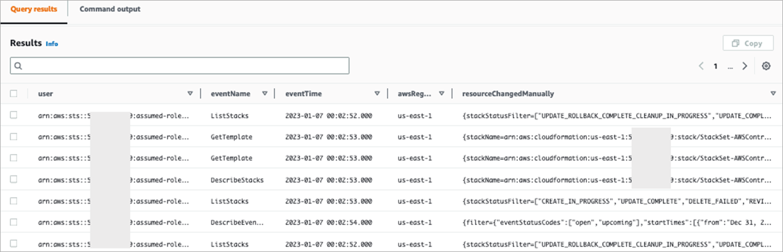Screen dimensions: 783x252
Task: Click the search magnifier icon
Action: click(x=18, y=66)
